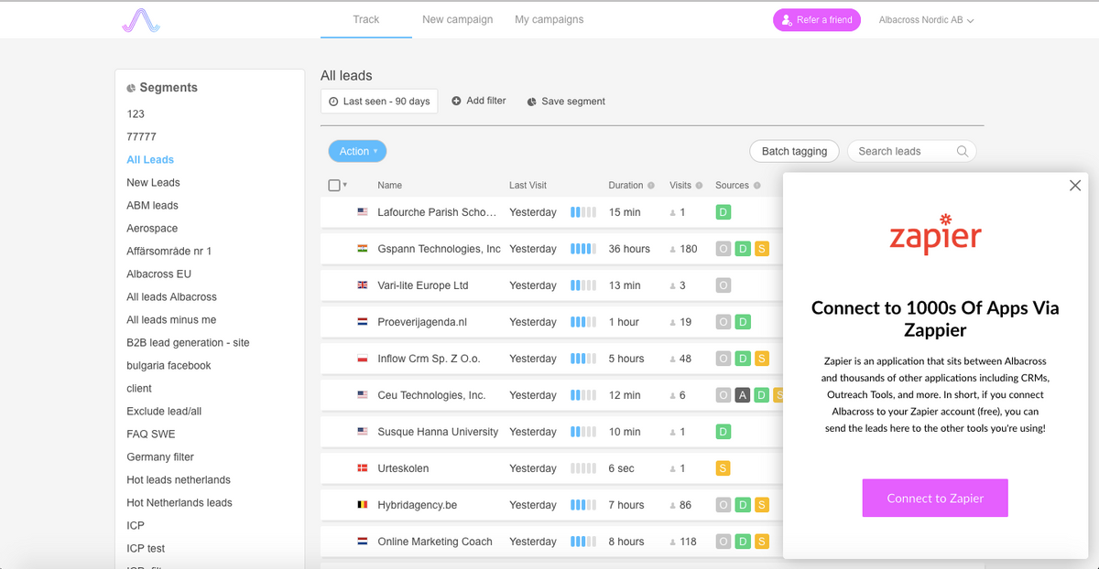Click the clock icon in Last seen filter
This screenshot has width=1099, height=569.
(x=333, y=102)
